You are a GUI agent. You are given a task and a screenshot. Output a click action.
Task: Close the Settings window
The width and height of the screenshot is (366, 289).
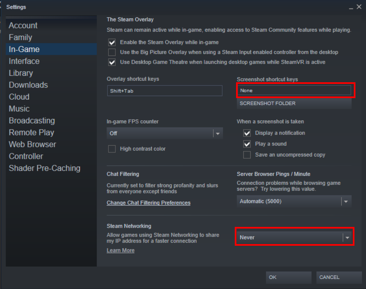(x=359, y=7)
